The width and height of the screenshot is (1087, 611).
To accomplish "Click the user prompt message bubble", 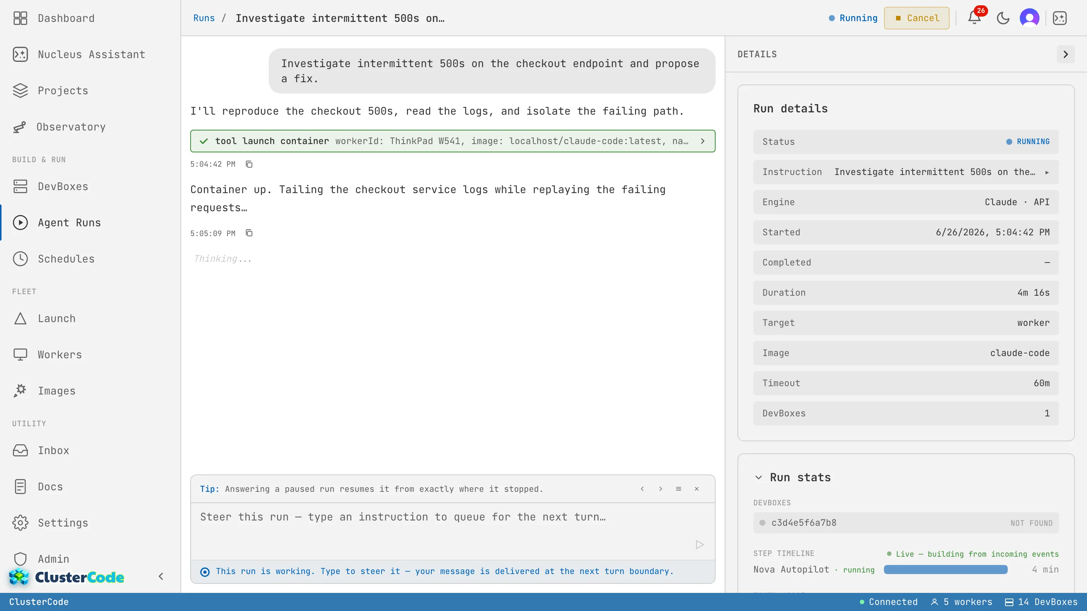I will click(x=492, y=71).
